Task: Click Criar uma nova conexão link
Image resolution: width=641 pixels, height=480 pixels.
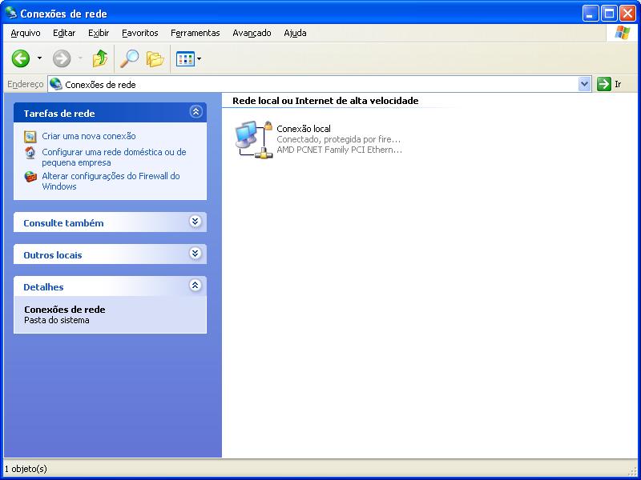Action: [88, 136]
